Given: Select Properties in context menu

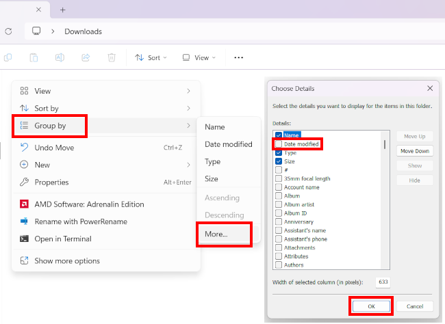Looking at the screenshot, I should [x=105, y=182].
